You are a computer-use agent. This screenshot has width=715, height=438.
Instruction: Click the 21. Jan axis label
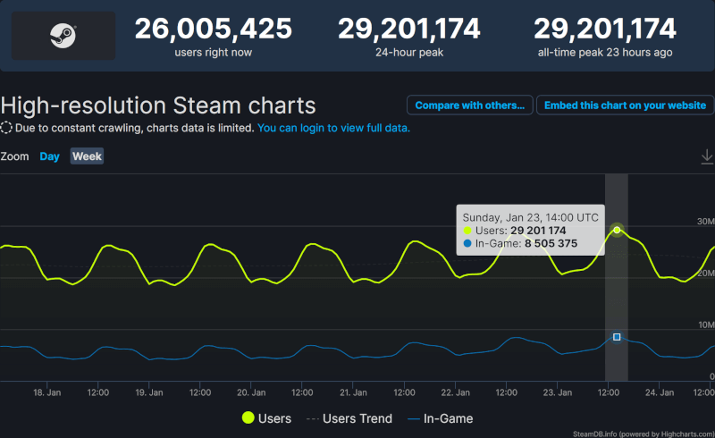tap(353, 392)
